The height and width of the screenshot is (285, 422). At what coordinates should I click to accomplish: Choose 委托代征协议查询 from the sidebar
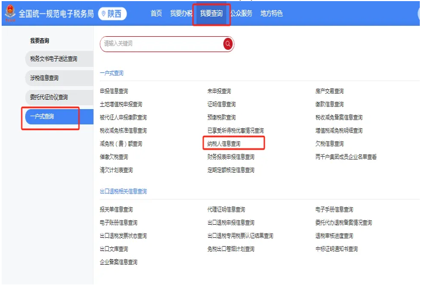(x=49, y=97)
